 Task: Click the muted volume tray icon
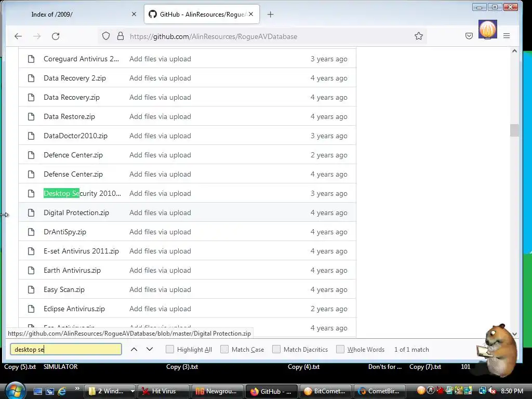coord(493,391)
